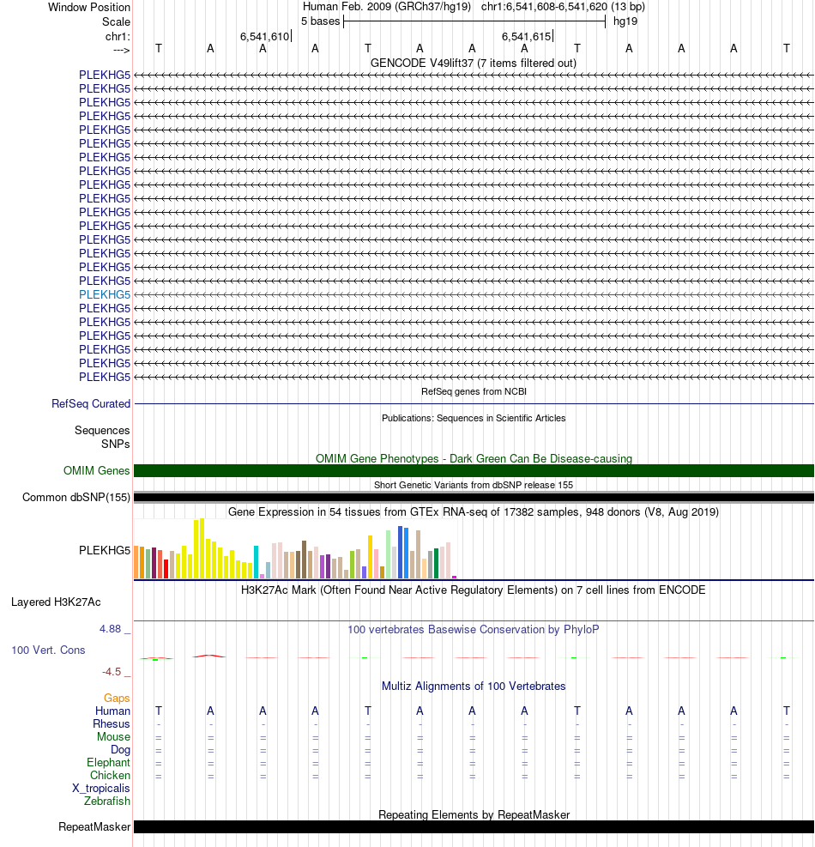This screenshot has width=815, height=847.
Task: Click the 'OMIM Gene Phenotypes' green track title
Action: (474, 458)
